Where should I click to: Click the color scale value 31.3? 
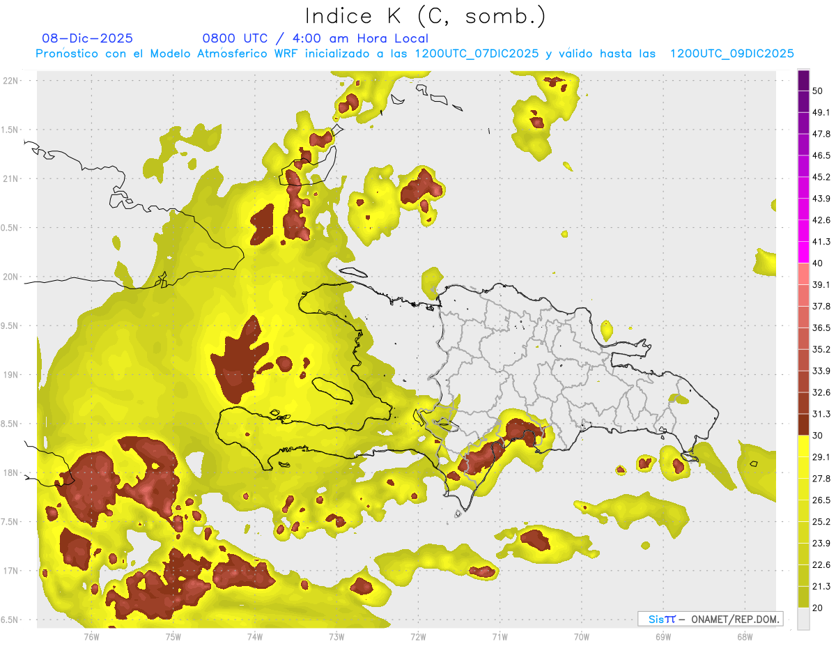click(x=821, y=414)
